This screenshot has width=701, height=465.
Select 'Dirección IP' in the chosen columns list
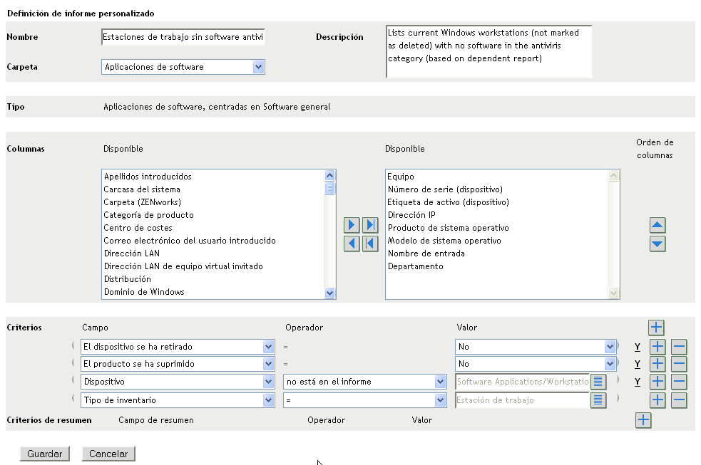click(411, 215)
